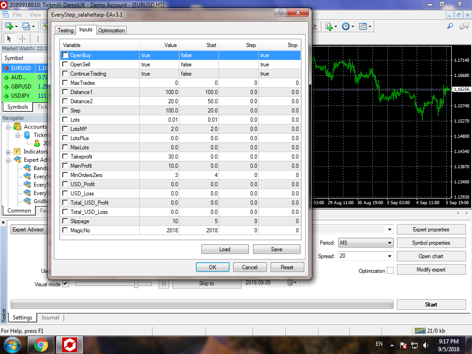Click the EURUSD down-arrow symbol icon

[6, 68]
